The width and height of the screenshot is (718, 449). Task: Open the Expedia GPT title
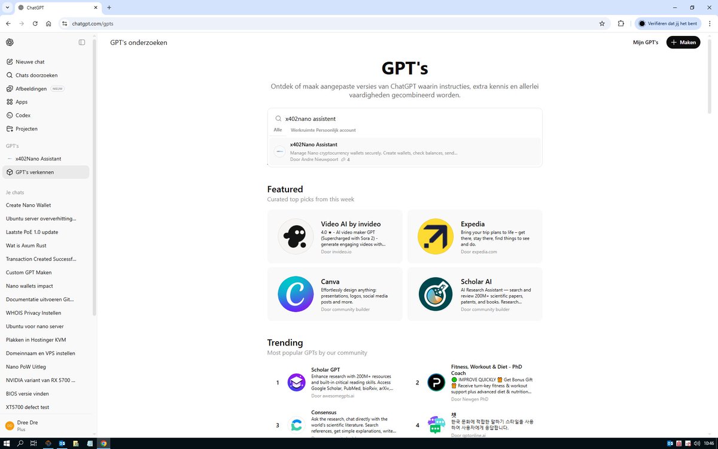pyautogui.click(x=473, y=224)
